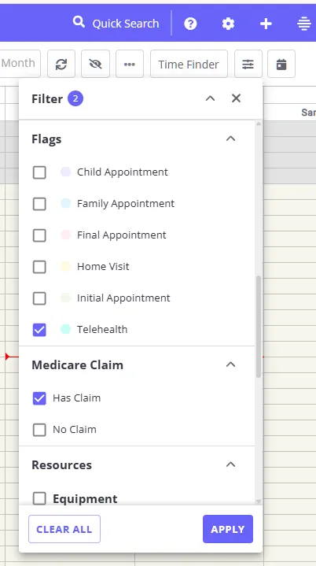This screenshot has height=566, width=316.
Task: Click the filter sliders icon
Action: [x=248, y=64]
